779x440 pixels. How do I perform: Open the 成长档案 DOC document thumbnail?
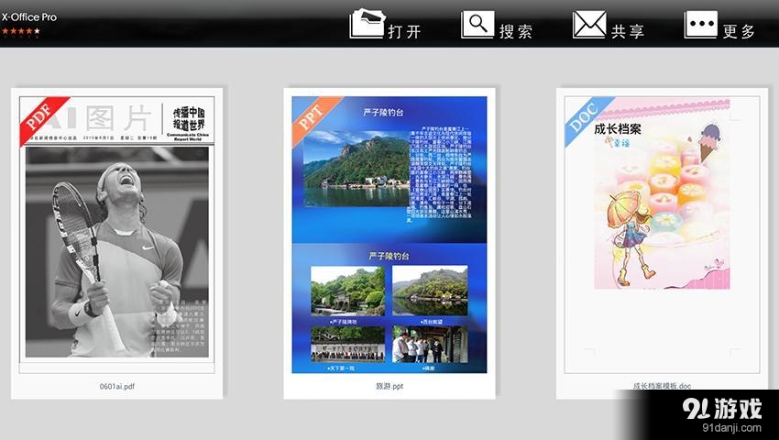(x=662, y=235)
